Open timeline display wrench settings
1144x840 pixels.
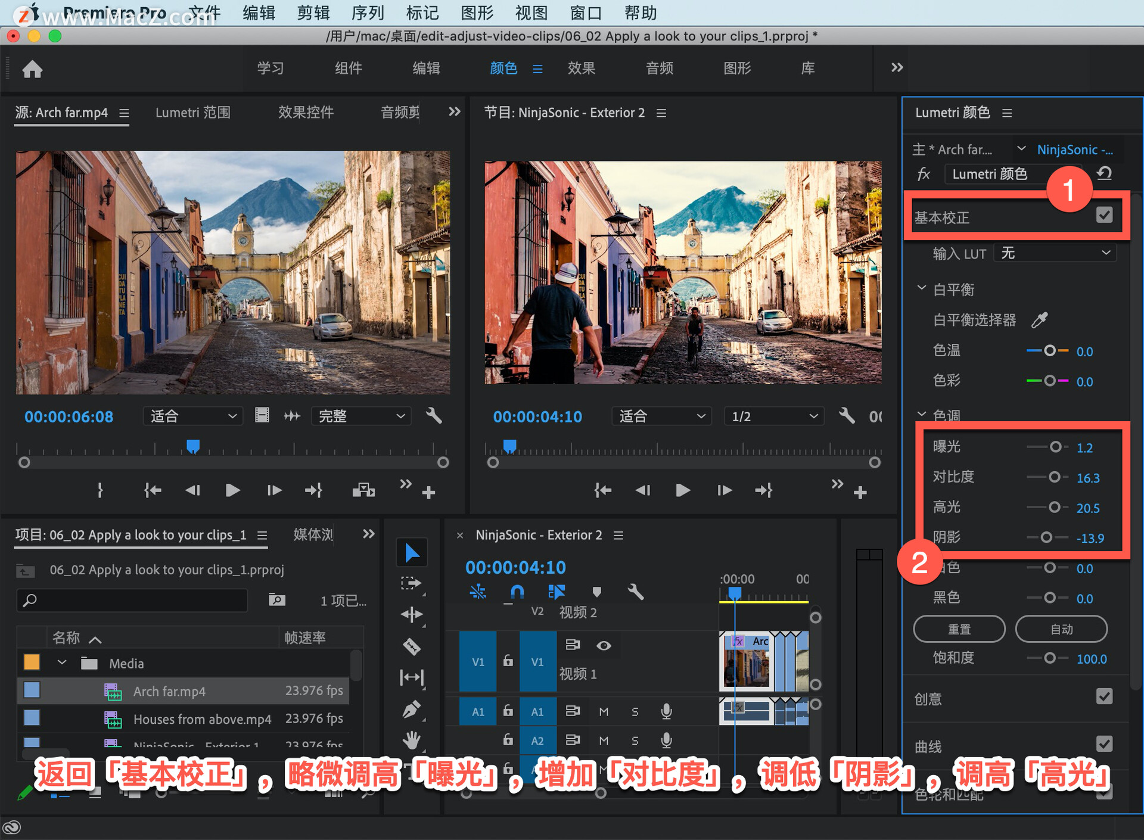tap(636, 592)
